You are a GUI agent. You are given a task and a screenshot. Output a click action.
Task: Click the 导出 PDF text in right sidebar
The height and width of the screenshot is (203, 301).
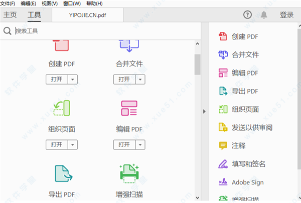[x=245, y=91]
